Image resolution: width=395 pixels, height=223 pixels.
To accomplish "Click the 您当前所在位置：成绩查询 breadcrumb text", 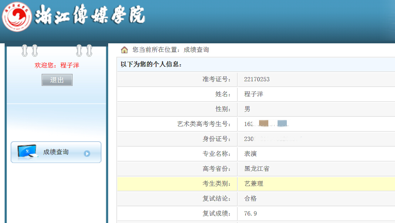I will click(x=171, y=50).
